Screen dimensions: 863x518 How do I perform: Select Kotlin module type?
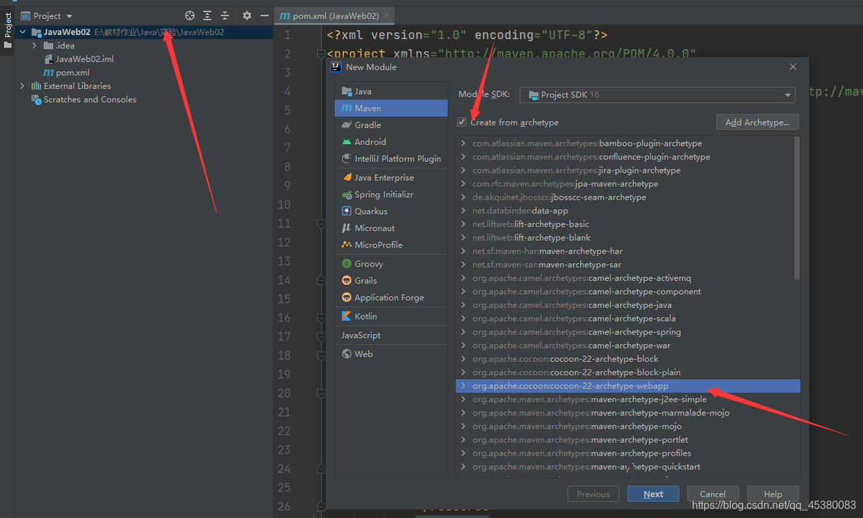click(391, 317)
